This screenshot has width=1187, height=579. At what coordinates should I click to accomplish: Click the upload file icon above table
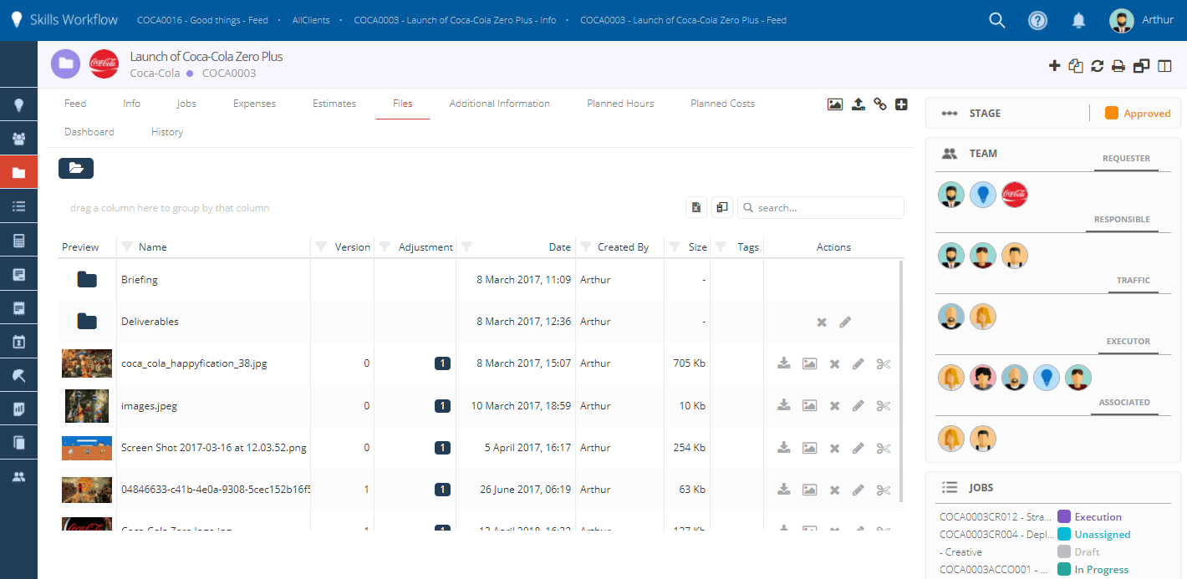858,104
